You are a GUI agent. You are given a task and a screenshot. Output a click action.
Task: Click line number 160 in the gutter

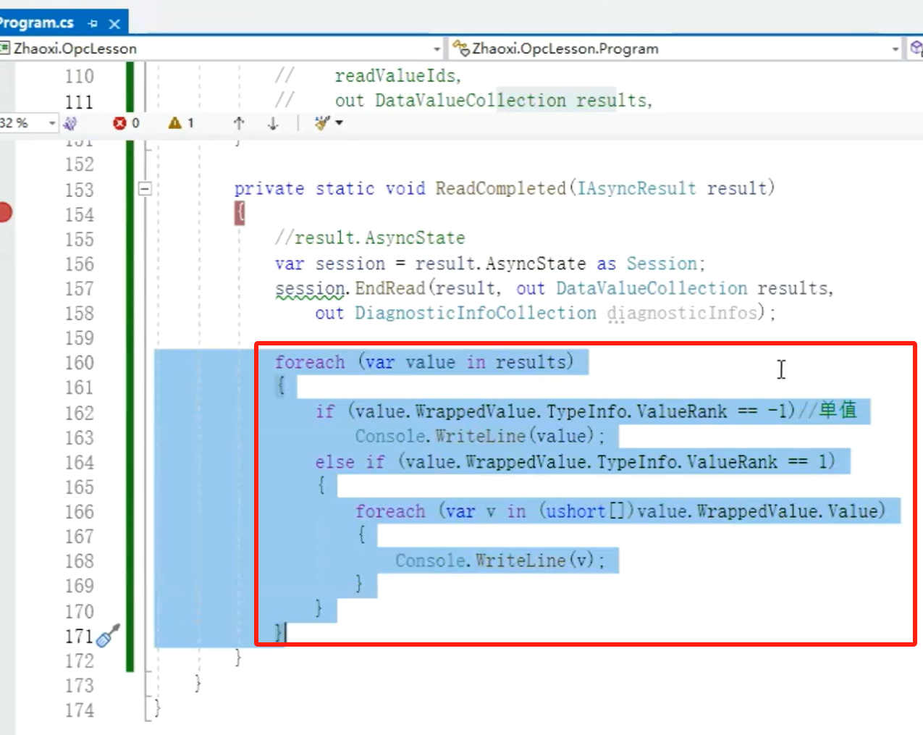click(x=79, y=363)
